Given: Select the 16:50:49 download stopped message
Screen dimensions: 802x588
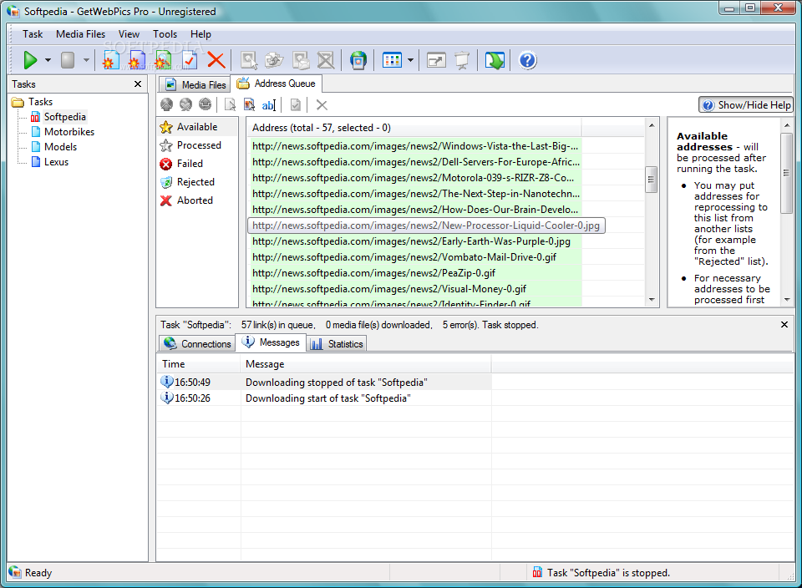Looking at the screenshot, I should pyautogui.click(x=324, y=383).
